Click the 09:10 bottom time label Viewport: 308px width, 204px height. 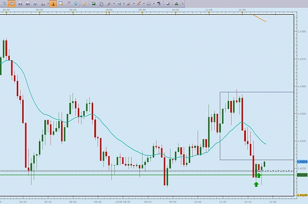click(148, 202)
